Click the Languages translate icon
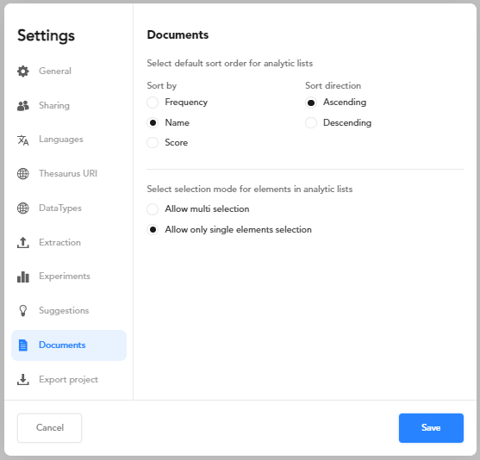The image size is (480, 460). (23, 140)
